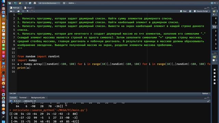Close the Background Jobs tab
The width and height of the screenshot is (219, 123).
pos(46,98)
